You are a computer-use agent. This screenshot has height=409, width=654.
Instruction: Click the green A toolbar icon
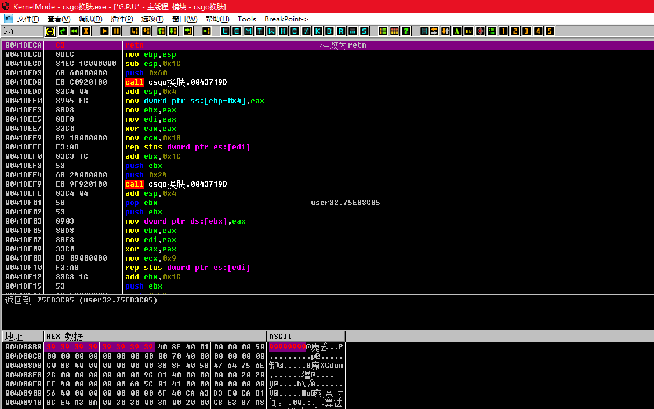pyautogui.click(x=457, y=31)
